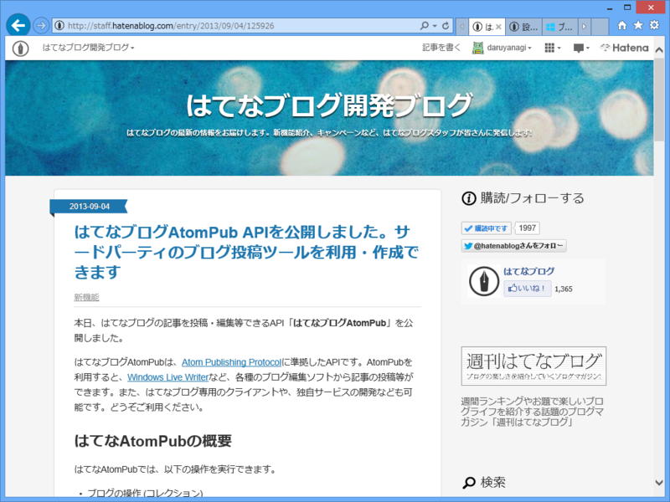Expand the daruyanagi account dropdown
The width and height of the screenshot is (670, 502).
(509, 48)
